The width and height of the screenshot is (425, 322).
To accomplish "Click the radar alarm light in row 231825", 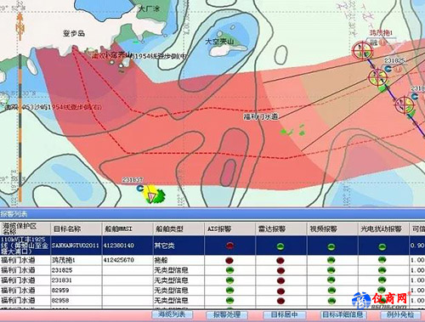I will coord(280,270).
